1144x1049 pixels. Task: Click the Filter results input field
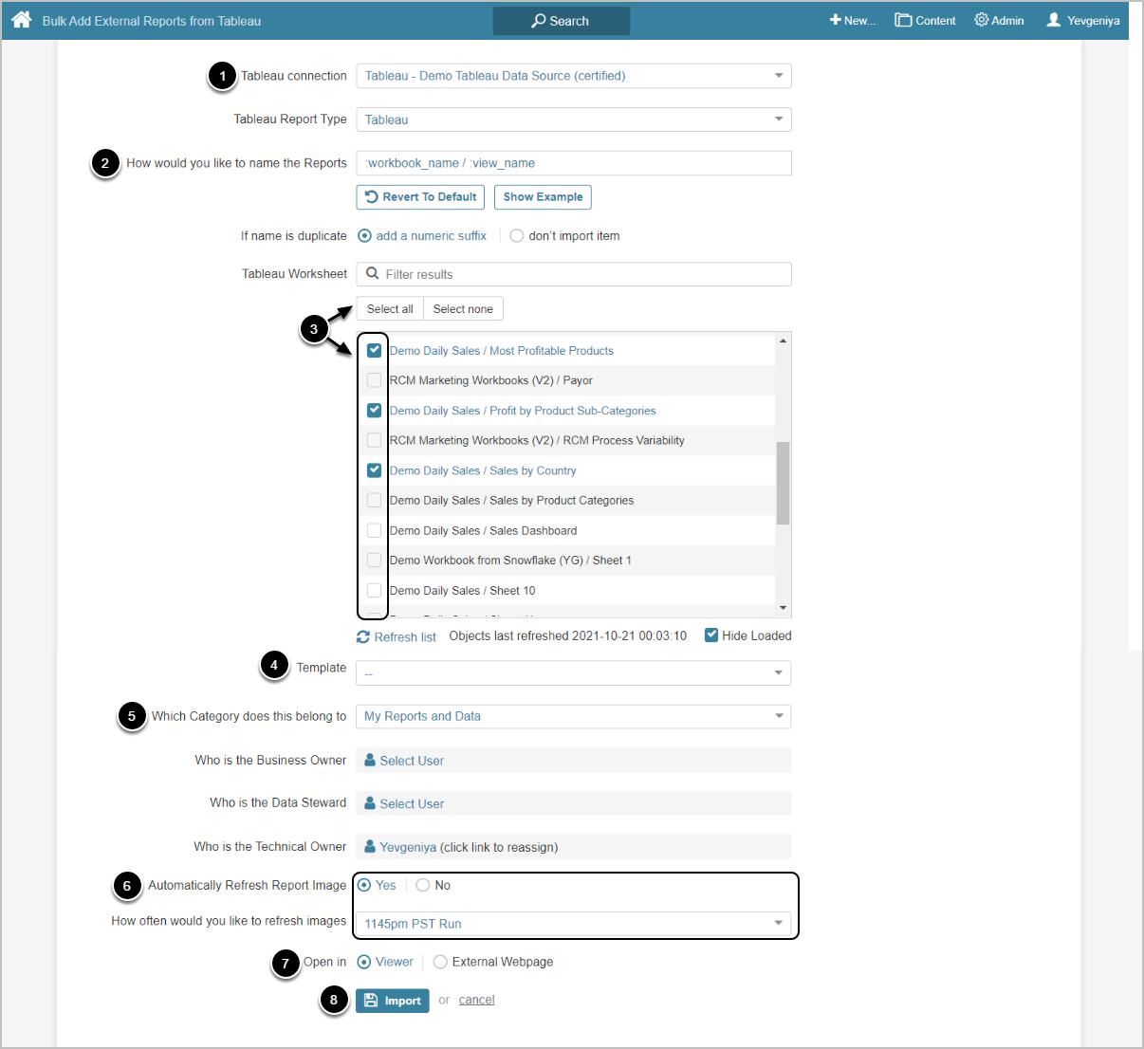click(x=574, y=274)
